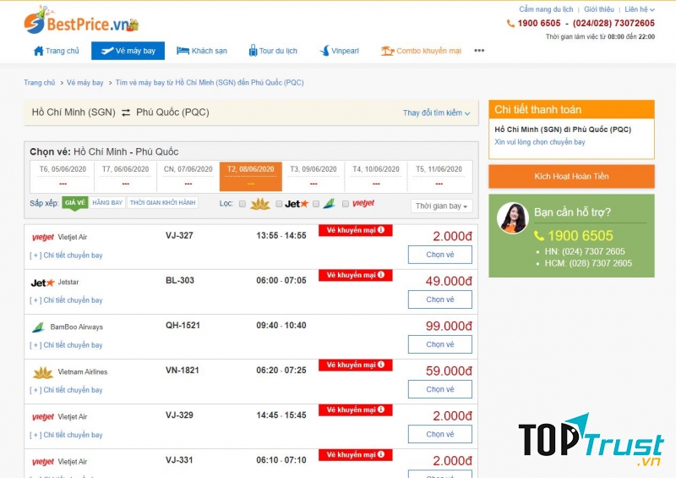This screenshot has width=676, height=478.
Task: Click the home icon beside Trang chủ
Action: coord(38,51)
